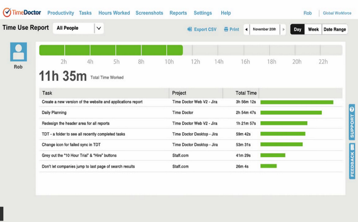This screenshot has width=358, height=222.
Task: Click the Feedback side tab
Action: pyautogui.click(x=352, y=161)
